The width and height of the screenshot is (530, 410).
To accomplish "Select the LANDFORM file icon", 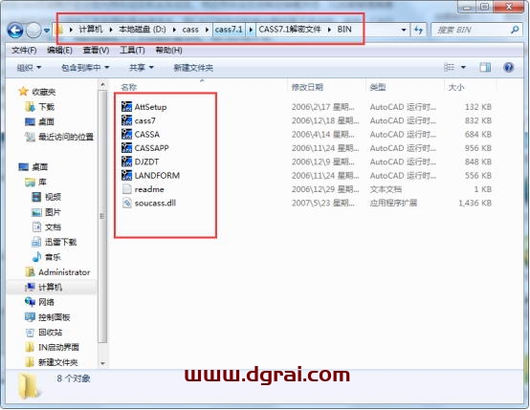I will click(126, 175).
